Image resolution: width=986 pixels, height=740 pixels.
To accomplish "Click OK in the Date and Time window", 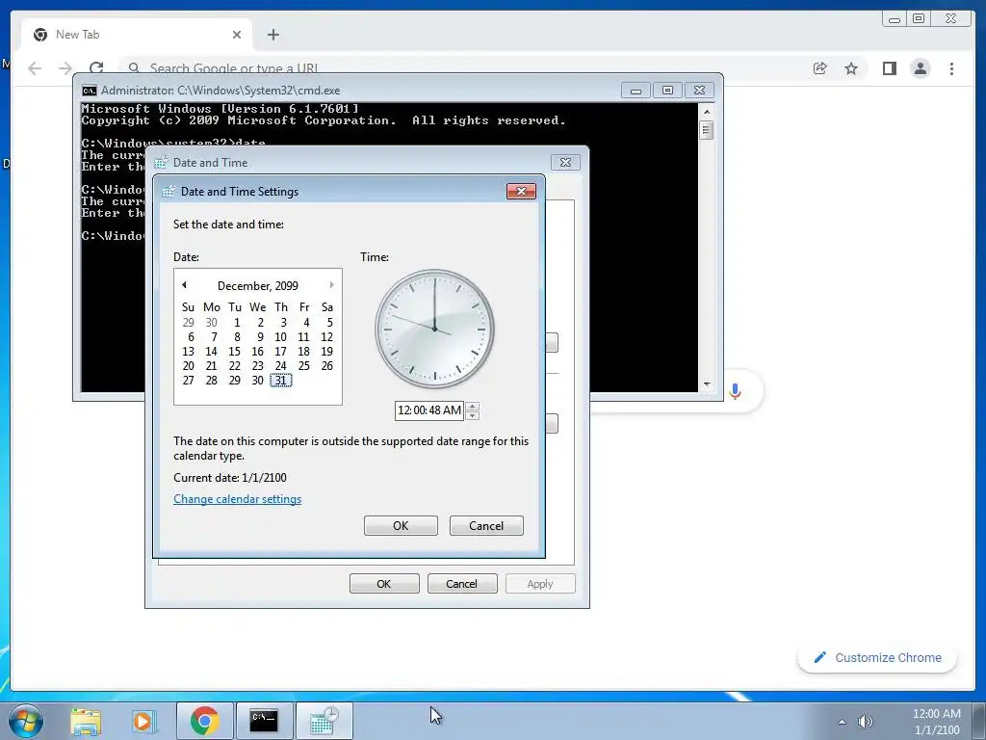I will click(384, 584).
